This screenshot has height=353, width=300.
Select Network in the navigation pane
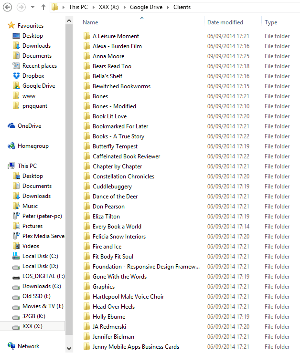28,346
